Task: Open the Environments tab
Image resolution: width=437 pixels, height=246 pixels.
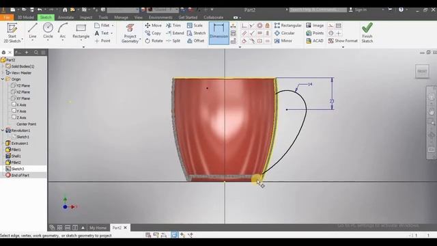Action: (x=160, y=17)
